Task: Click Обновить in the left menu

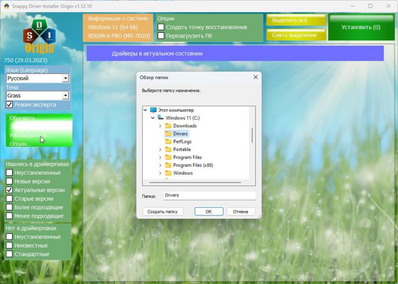Action: pos(22,118)
